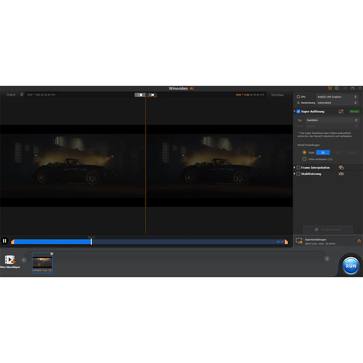Click the Exporteinstellungen label
Screen dimensions: 363x363
pyautogui.click(x=315, y=240)
